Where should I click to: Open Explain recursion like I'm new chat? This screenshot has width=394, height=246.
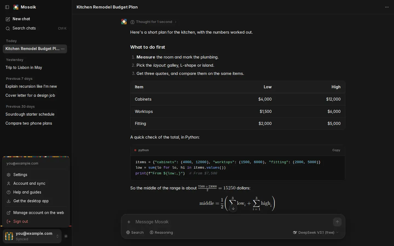point(35,86)
